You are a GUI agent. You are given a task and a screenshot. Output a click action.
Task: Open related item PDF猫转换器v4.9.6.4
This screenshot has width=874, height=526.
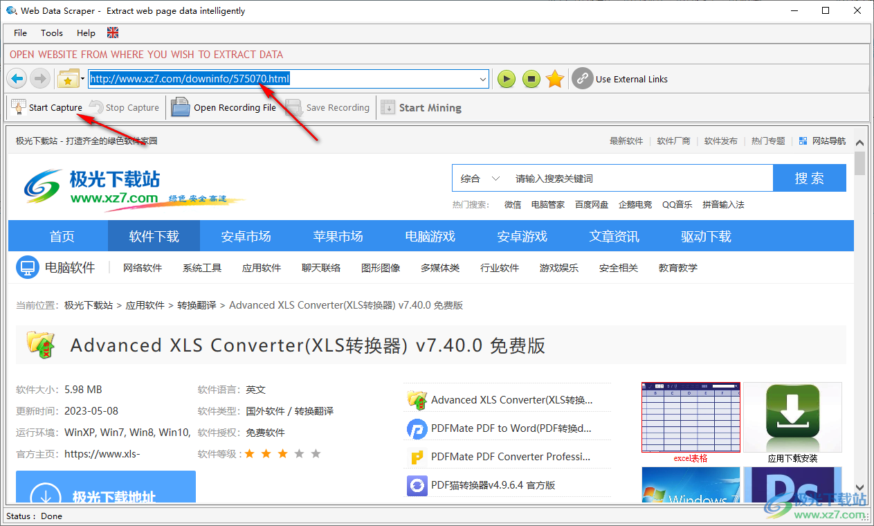(x=493, y=485)
